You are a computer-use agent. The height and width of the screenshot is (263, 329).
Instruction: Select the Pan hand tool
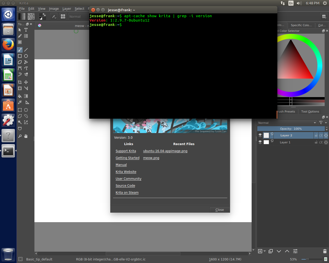(26, 136)
